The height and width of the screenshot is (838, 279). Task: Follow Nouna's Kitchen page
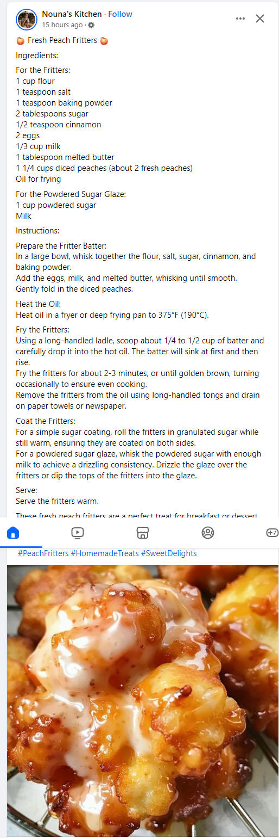coord(120,14)
